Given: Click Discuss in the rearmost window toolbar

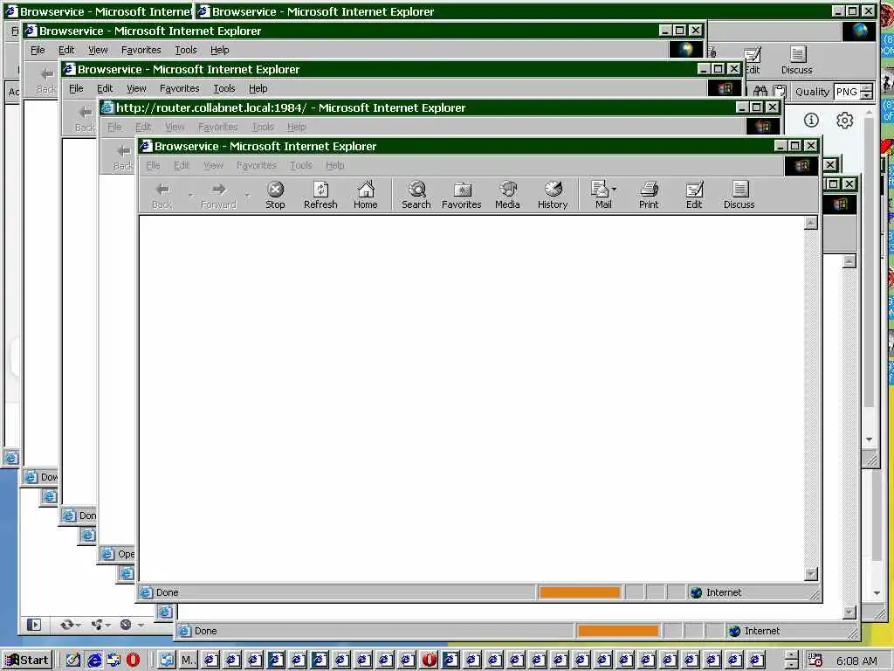Looking at the screenshot, I should tap(797, 60).
